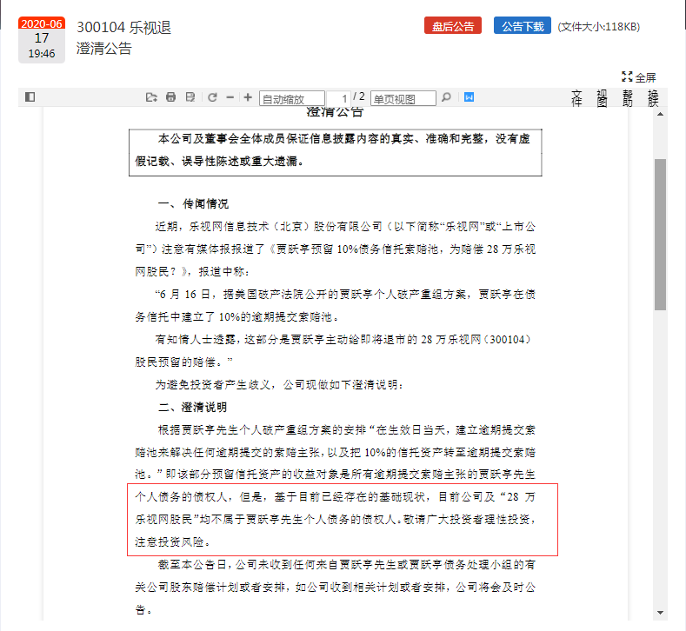This screenshot has height=631, width=686.
Task: Click the heading 二、澄清说明
Action: (x=192, y=407)
